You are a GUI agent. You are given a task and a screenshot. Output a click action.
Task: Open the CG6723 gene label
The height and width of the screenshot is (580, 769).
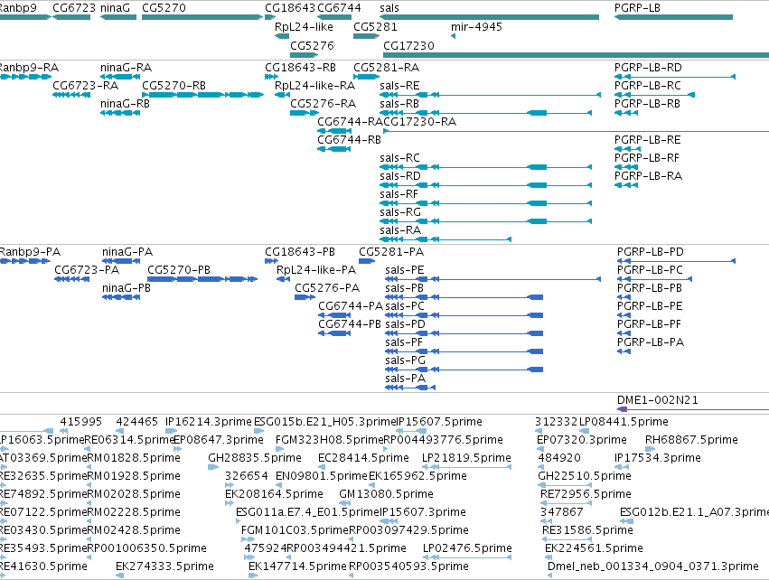(74, 8)
